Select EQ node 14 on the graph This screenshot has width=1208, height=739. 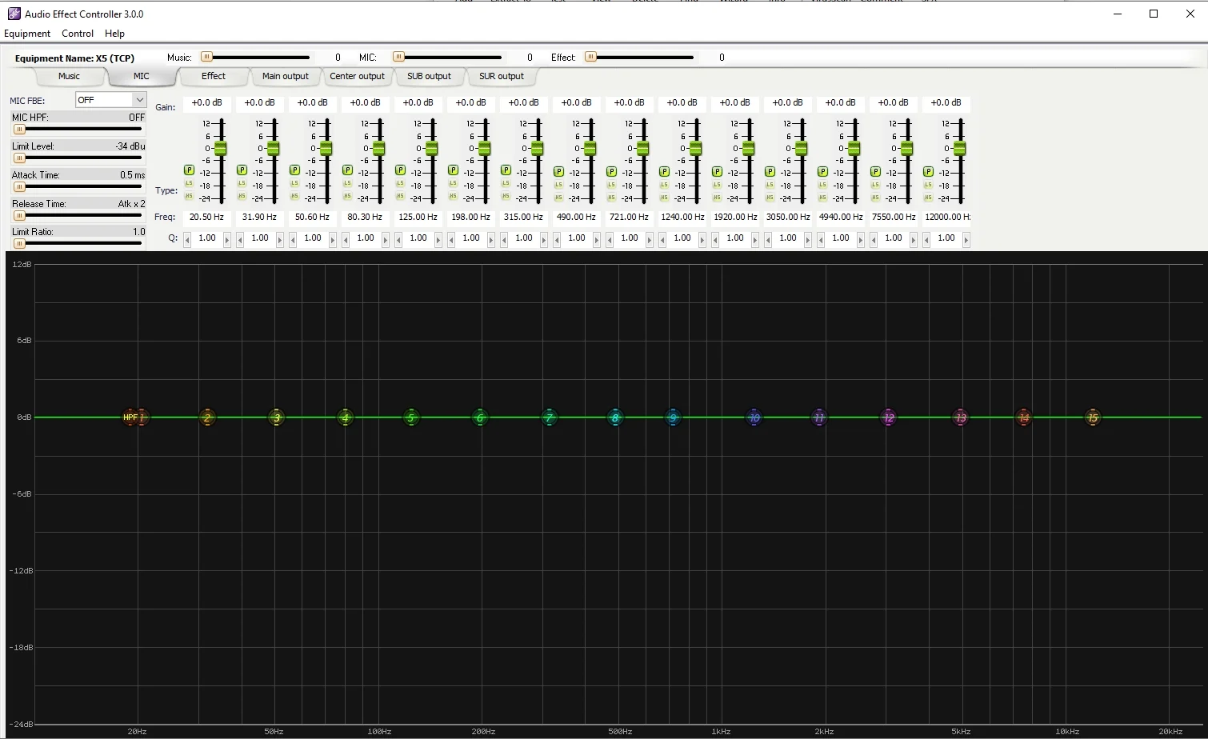coord(1023,417)
